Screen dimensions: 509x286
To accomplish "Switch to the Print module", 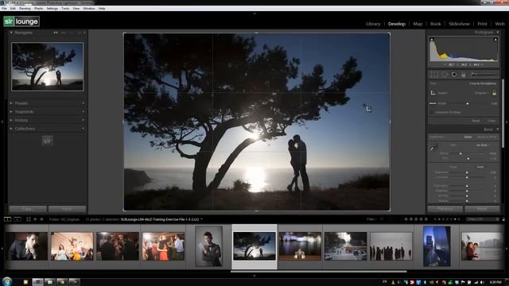I will [482, 24].
